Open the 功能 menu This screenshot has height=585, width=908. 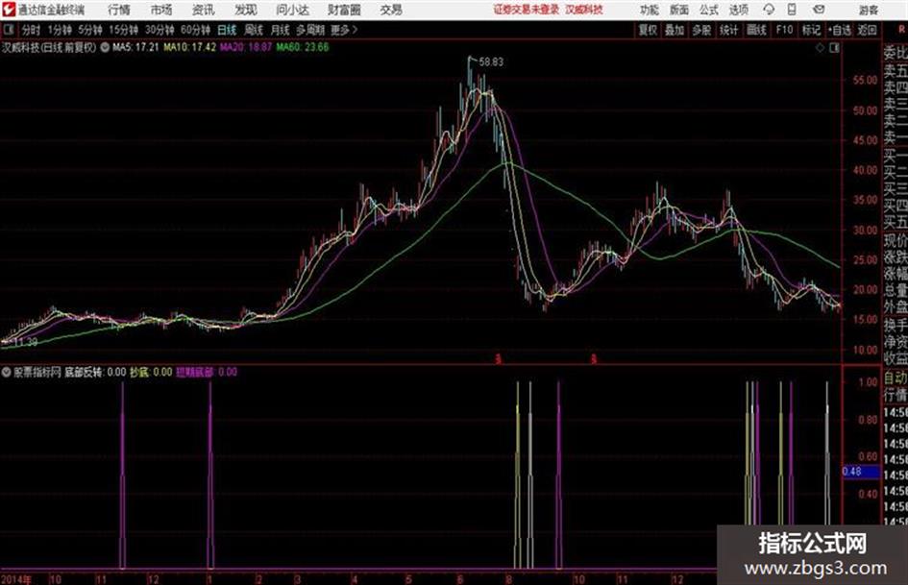coord(650,10)
